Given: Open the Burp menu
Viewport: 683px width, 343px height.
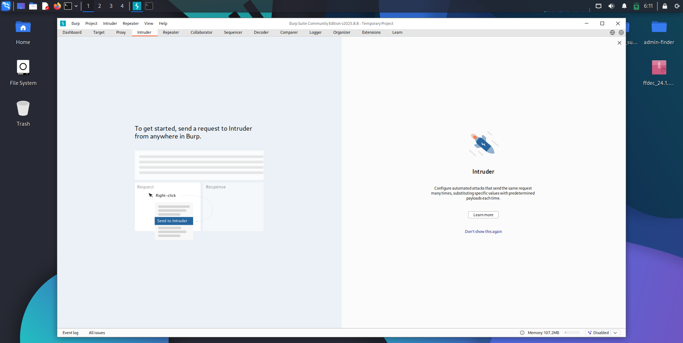Looking at the screenshot, I should pyautogui.click(x=75, y=23).
